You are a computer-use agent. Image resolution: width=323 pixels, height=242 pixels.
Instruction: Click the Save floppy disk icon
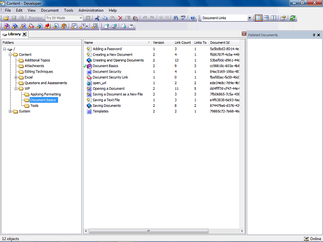point(14,18)
